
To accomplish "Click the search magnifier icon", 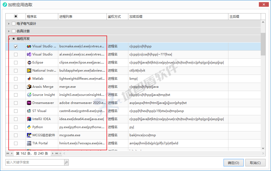I will point(66,162).
